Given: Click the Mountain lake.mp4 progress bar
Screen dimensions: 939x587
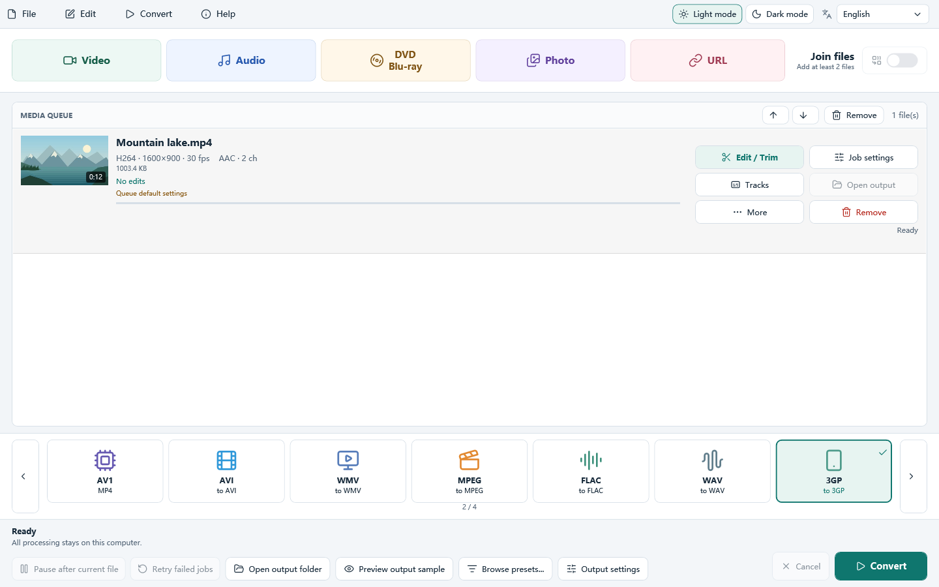Looking at the screenshot, I should [x=398, y=203].
